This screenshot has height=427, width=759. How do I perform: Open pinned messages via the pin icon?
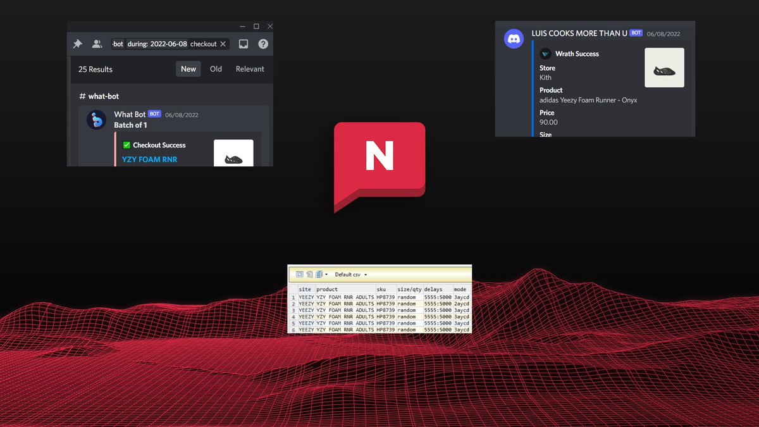coord(77,44)
